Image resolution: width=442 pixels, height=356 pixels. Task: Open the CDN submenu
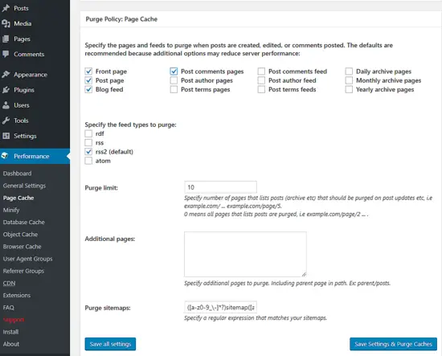click(9, 283)
